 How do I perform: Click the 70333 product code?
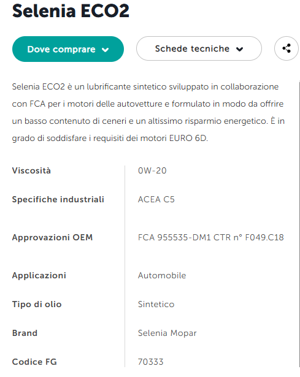point(150,362)
